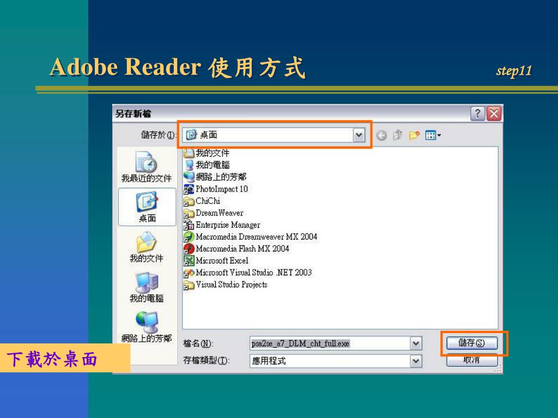Select the Enterprise Manager shortcut icon

point(189,225)
